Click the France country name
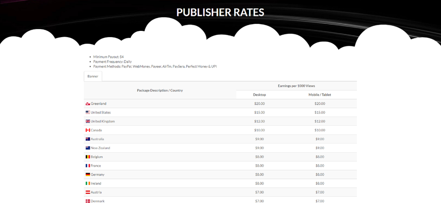441x203 pixels. (x=96, y=166)
